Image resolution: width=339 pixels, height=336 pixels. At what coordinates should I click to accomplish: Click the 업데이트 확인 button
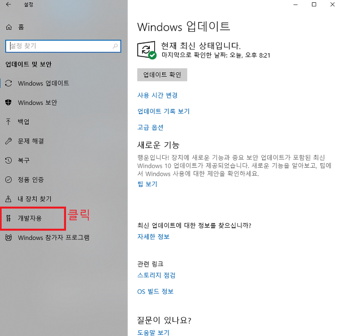162,75
